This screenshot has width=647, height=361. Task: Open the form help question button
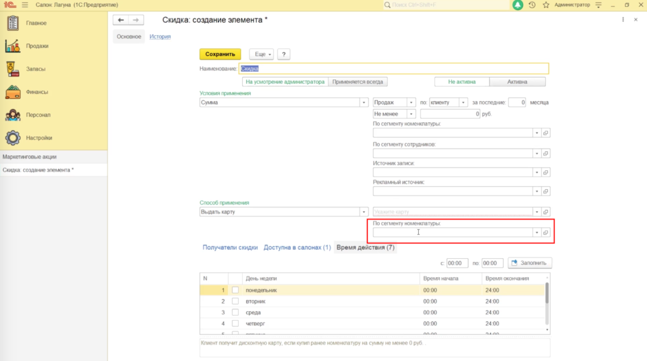284,54
